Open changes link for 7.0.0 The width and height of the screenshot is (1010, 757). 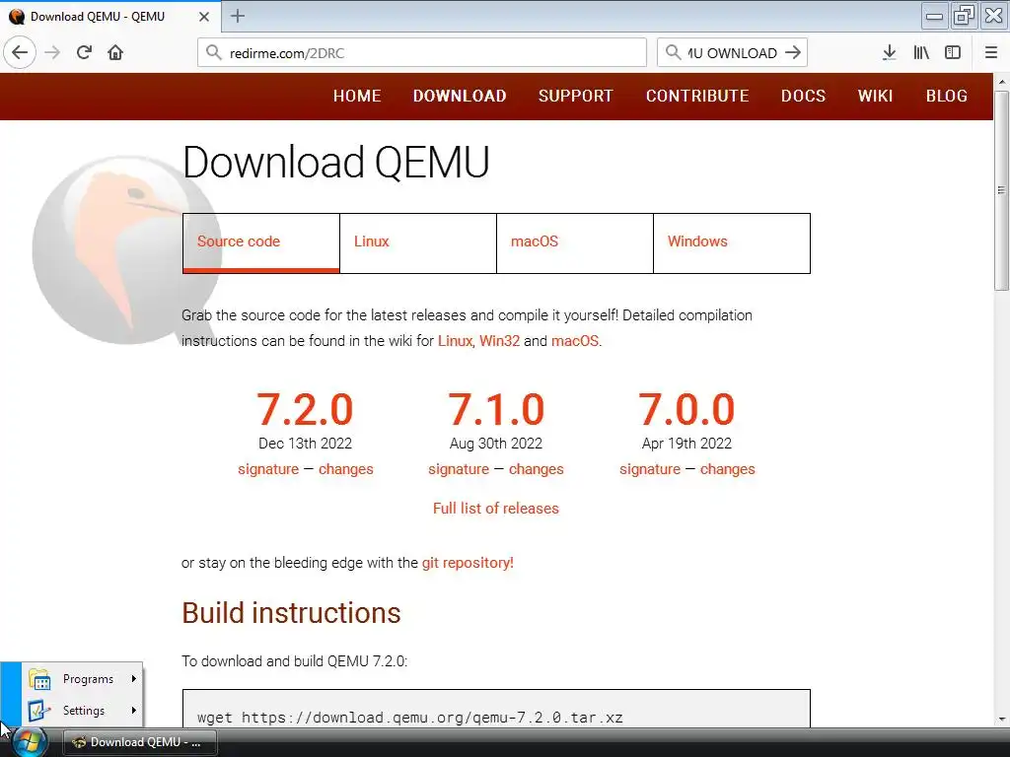tap(727, 469)
